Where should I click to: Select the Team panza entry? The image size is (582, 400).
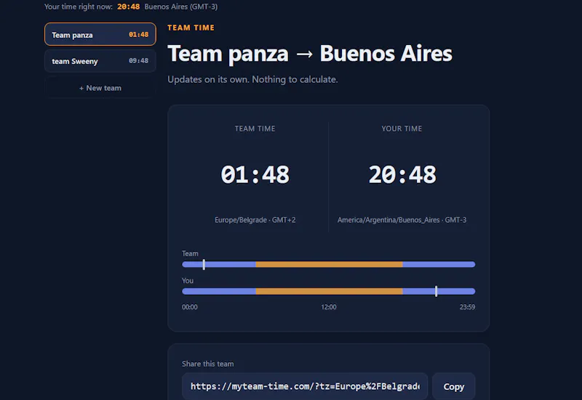(x=100, y=34)
